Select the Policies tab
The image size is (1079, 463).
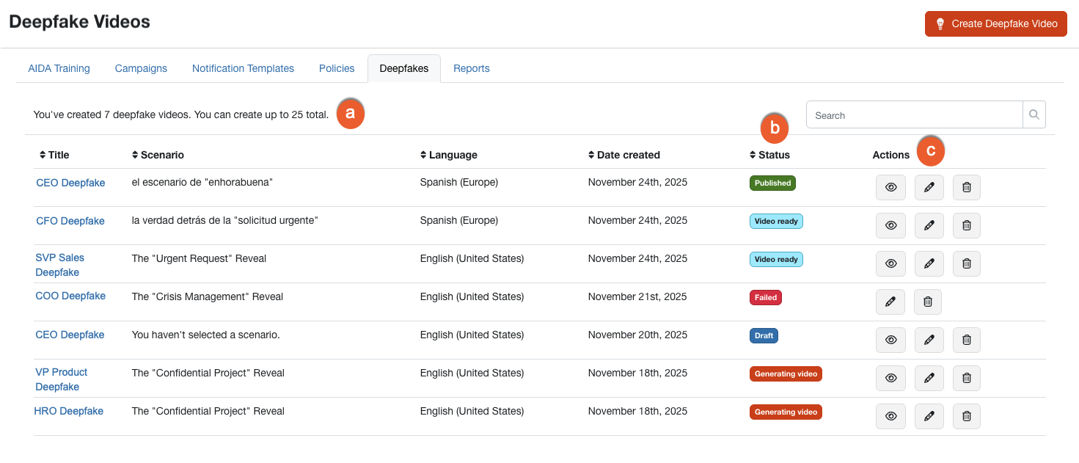[x=337, y=68]
